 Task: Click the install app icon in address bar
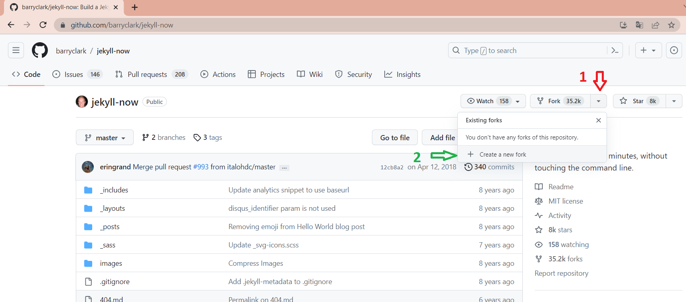pos(623,25)
